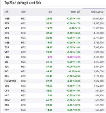Select VCB price 92.60
The width and height of the screenshot is (106, 113).
point(49,86)
